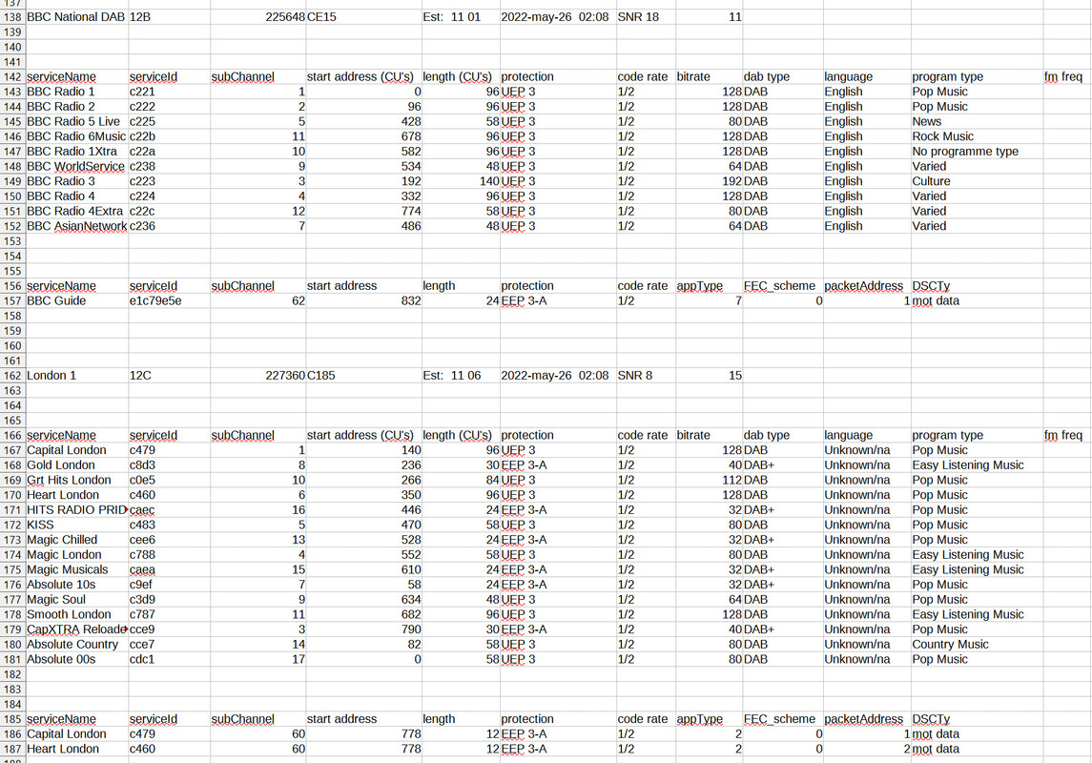
Task: Click the 'Magic Soul' cell
Action: (76, 600)
